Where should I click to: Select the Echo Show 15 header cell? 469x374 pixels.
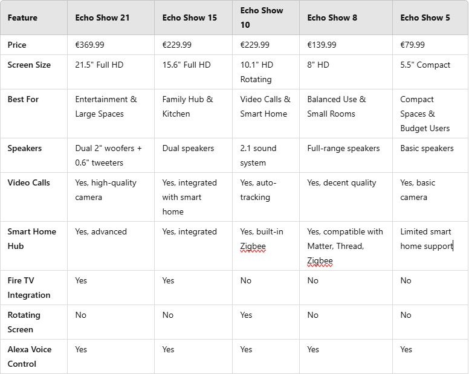(189, 18)
